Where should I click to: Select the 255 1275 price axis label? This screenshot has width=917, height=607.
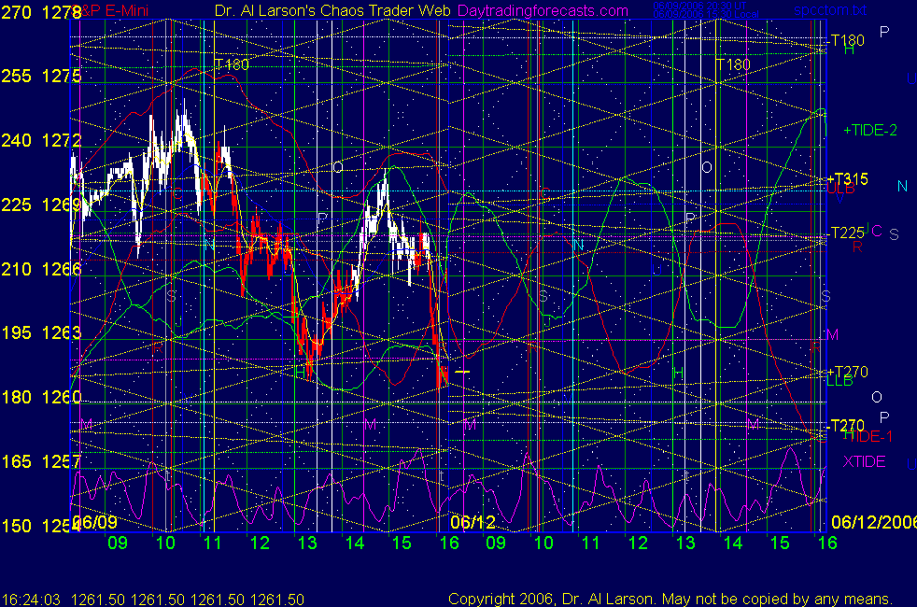pos(41,76)
